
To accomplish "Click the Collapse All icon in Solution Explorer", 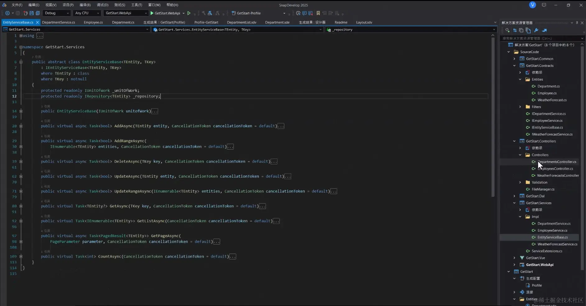I will click(x=522, y=30).
